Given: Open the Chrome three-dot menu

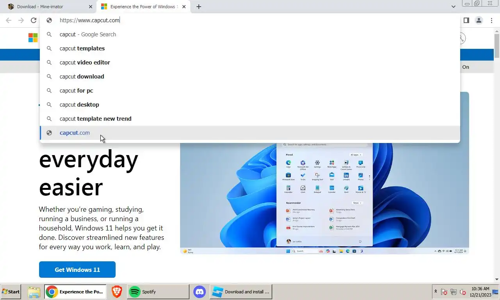Looking at the screenshot, I should point(491,20).
